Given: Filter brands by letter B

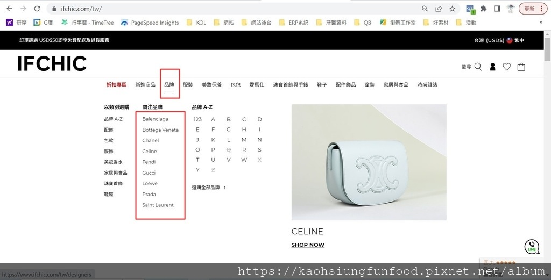Looking at the screenshot, I should (x=228, y=119).
